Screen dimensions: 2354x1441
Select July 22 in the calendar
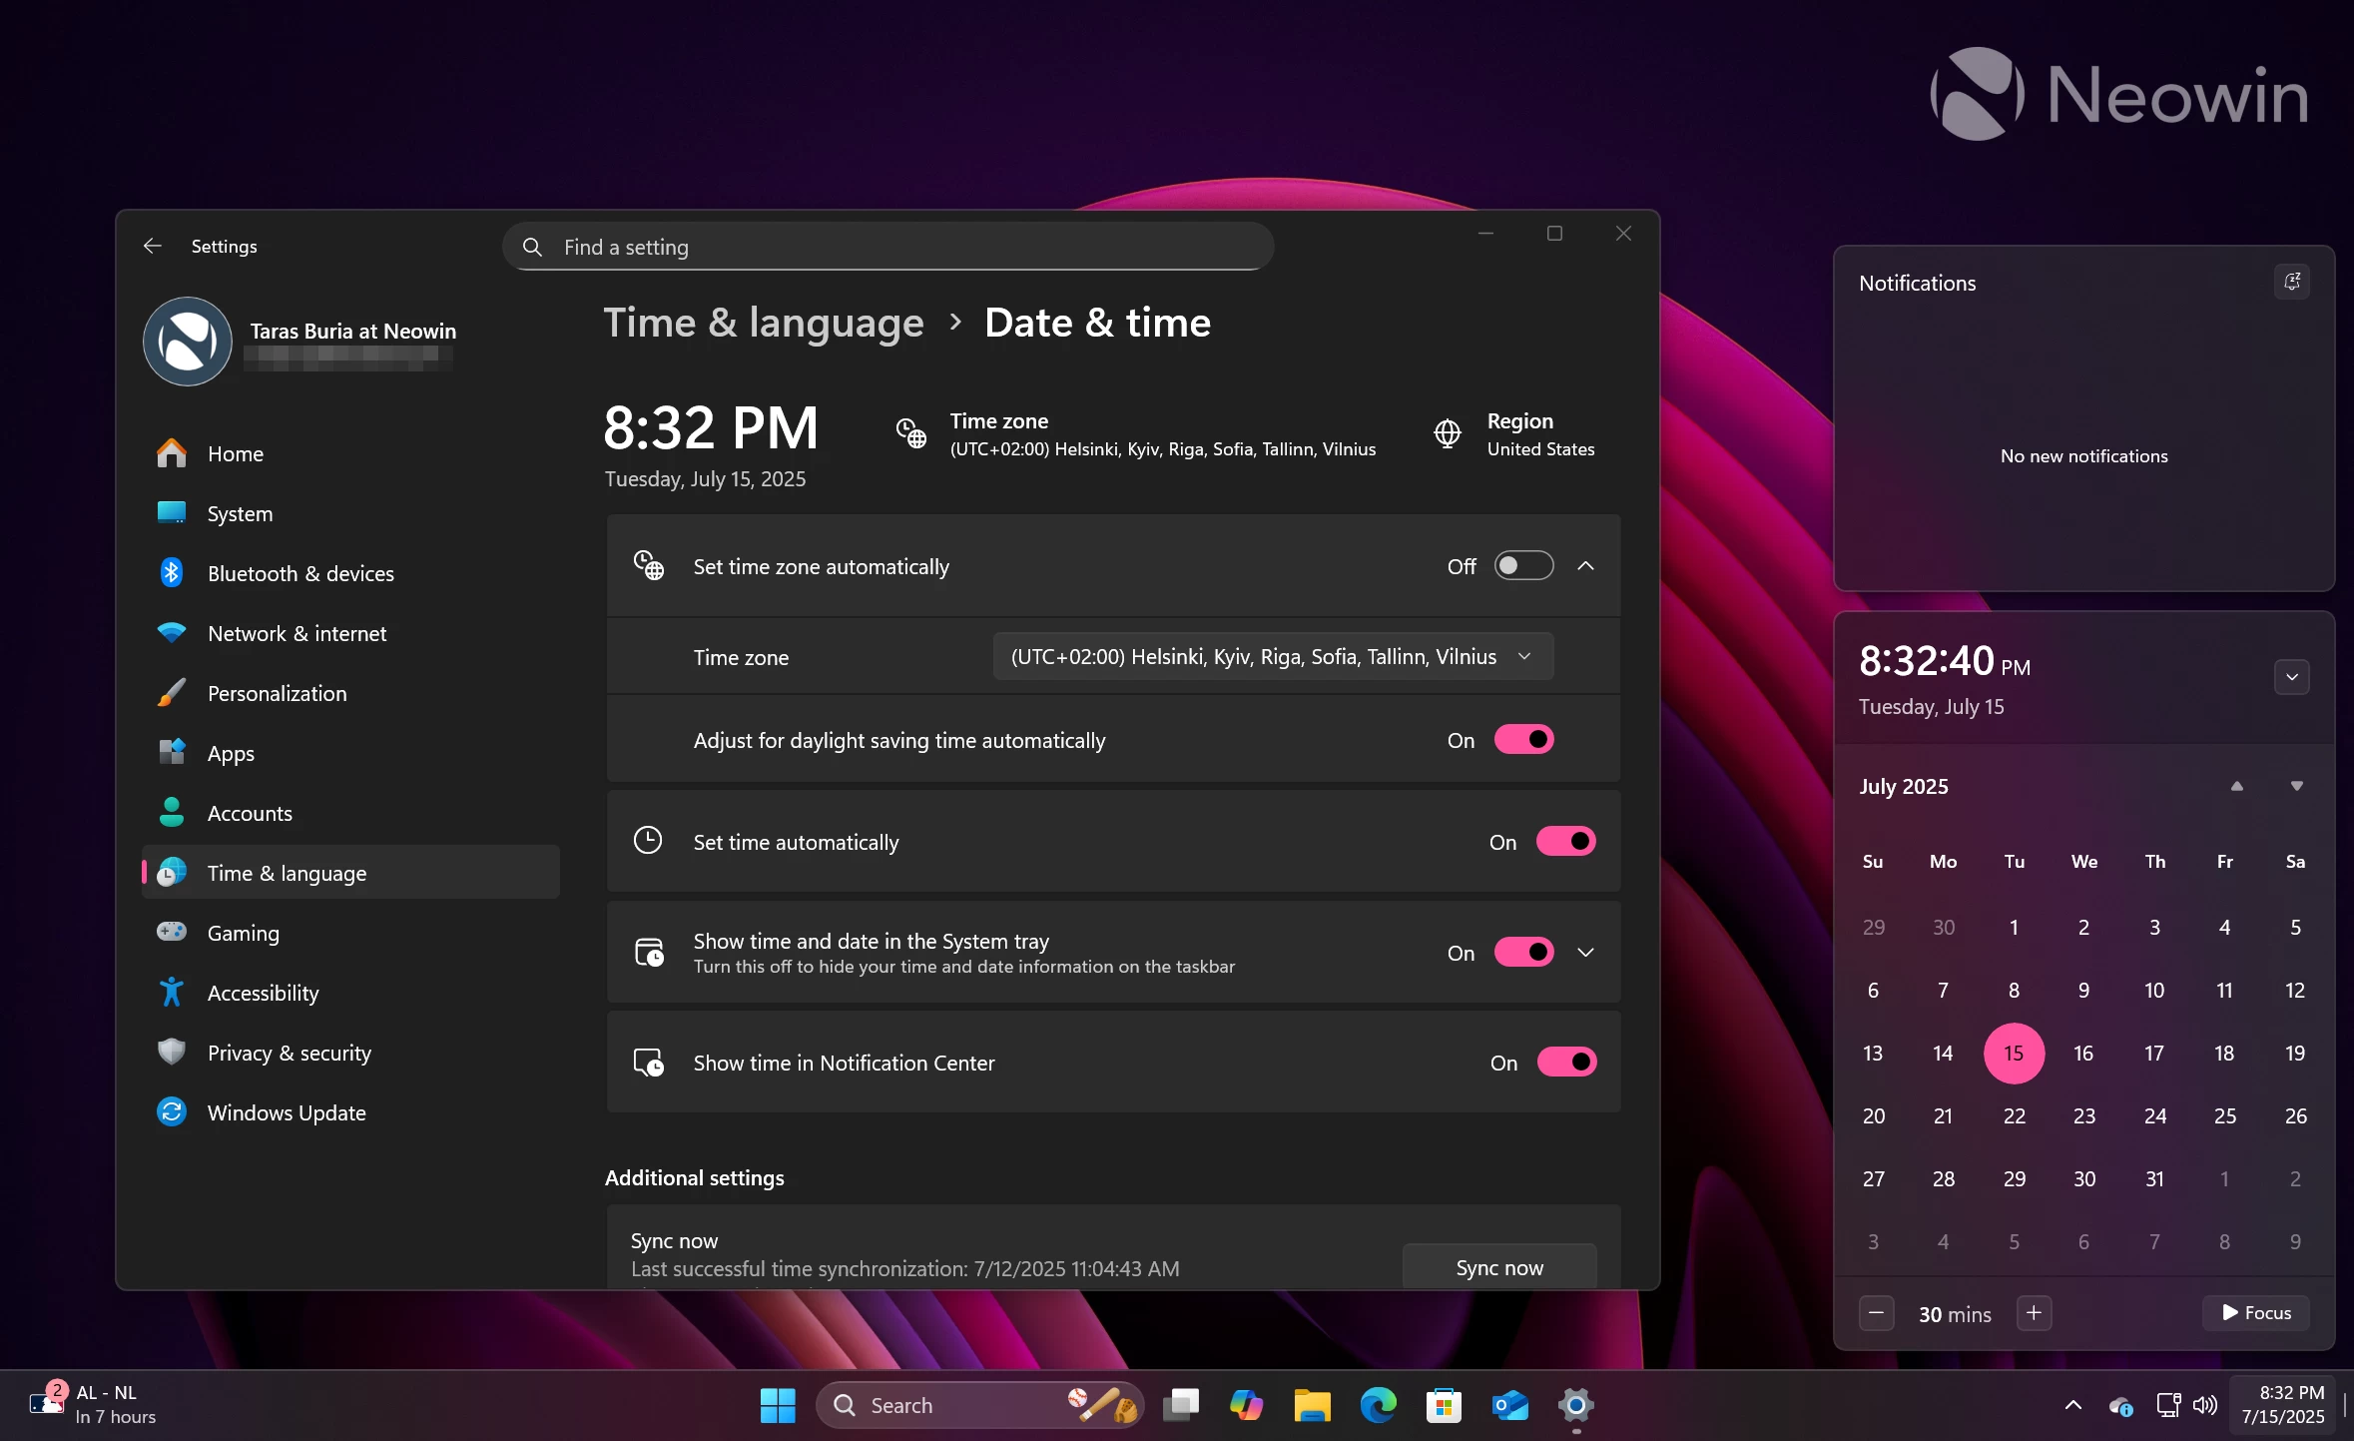coord(2014,1115)
